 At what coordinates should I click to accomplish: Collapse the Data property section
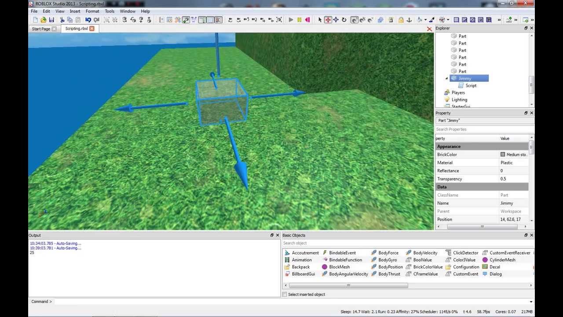(482, 187)
